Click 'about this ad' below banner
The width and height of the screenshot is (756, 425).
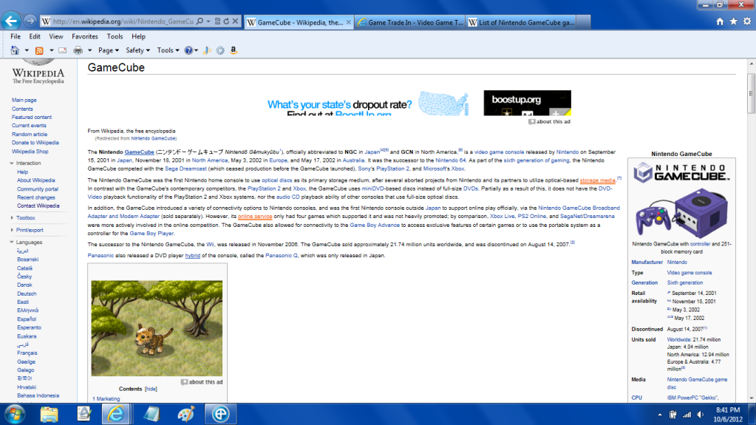549,121
